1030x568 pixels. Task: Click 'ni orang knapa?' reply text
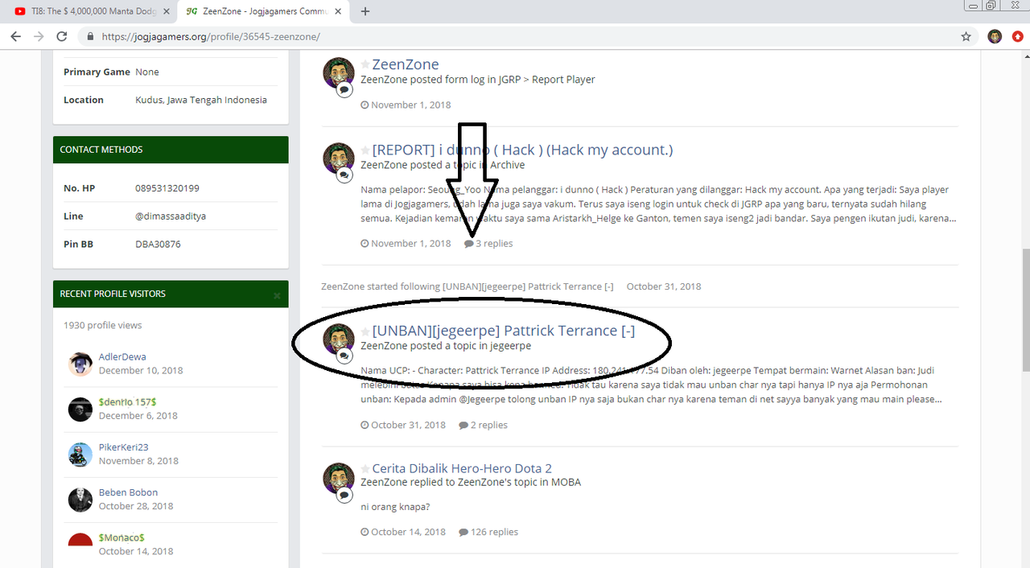[396, 508]
